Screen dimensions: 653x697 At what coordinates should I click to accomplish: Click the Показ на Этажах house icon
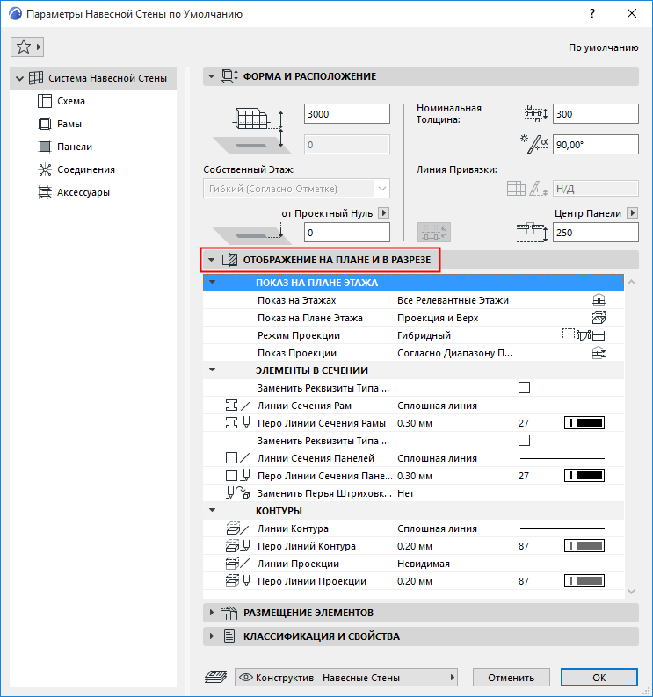point(599,300)
